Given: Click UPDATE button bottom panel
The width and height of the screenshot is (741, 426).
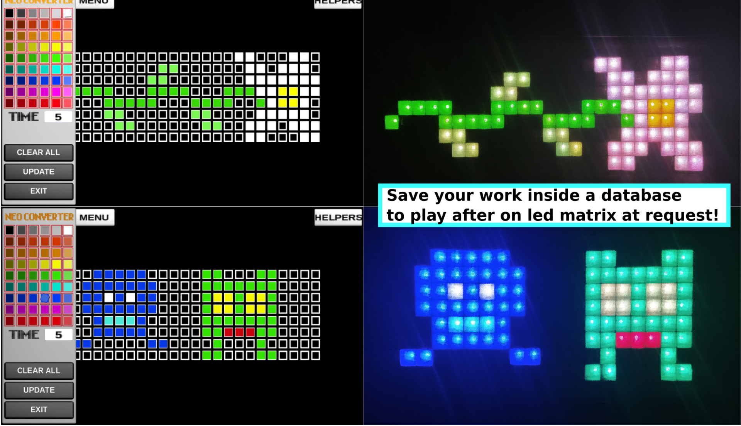Looking at the screenshot, I should point(38,389).
